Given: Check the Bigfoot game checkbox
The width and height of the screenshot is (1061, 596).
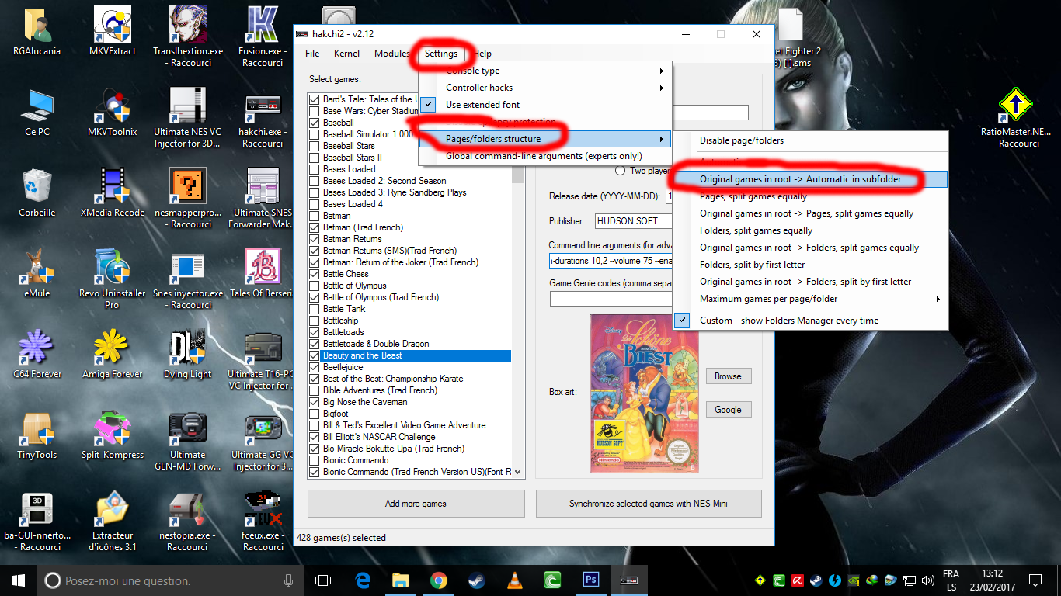Looking at the screenshot, I should [314, 414].
